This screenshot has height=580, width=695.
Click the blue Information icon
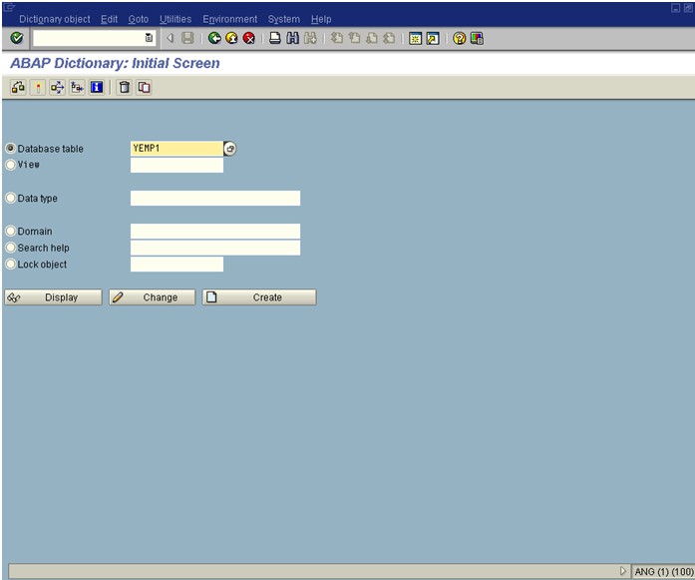point(97,88)
